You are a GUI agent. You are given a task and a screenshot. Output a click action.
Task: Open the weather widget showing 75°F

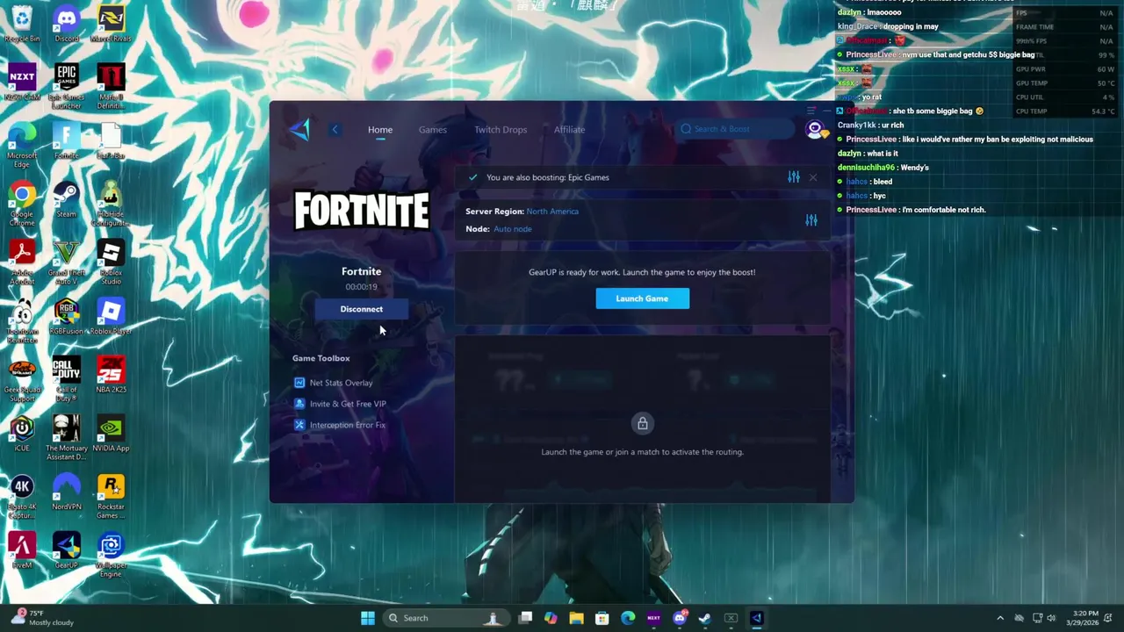(x=42, y=618)
